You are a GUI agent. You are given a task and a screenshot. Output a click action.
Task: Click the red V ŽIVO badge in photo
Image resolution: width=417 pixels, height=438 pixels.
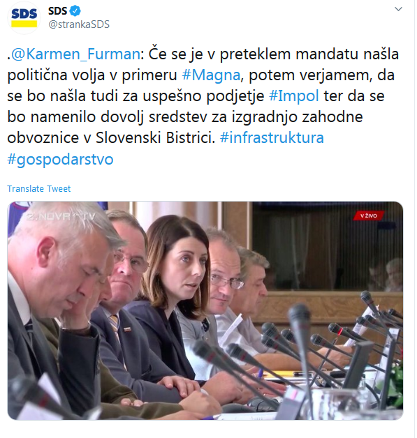368,216
